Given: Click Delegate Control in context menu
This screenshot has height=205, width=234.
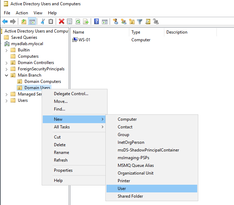Looking at the screenshot, I should (71, 94).
